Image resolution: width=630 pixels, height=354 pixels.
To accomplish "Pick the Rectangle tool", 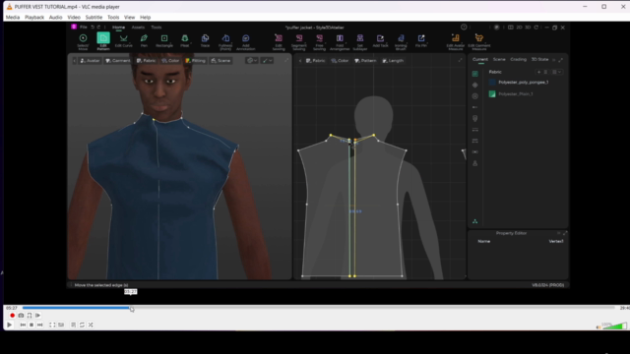I will (x=164, y=41).
